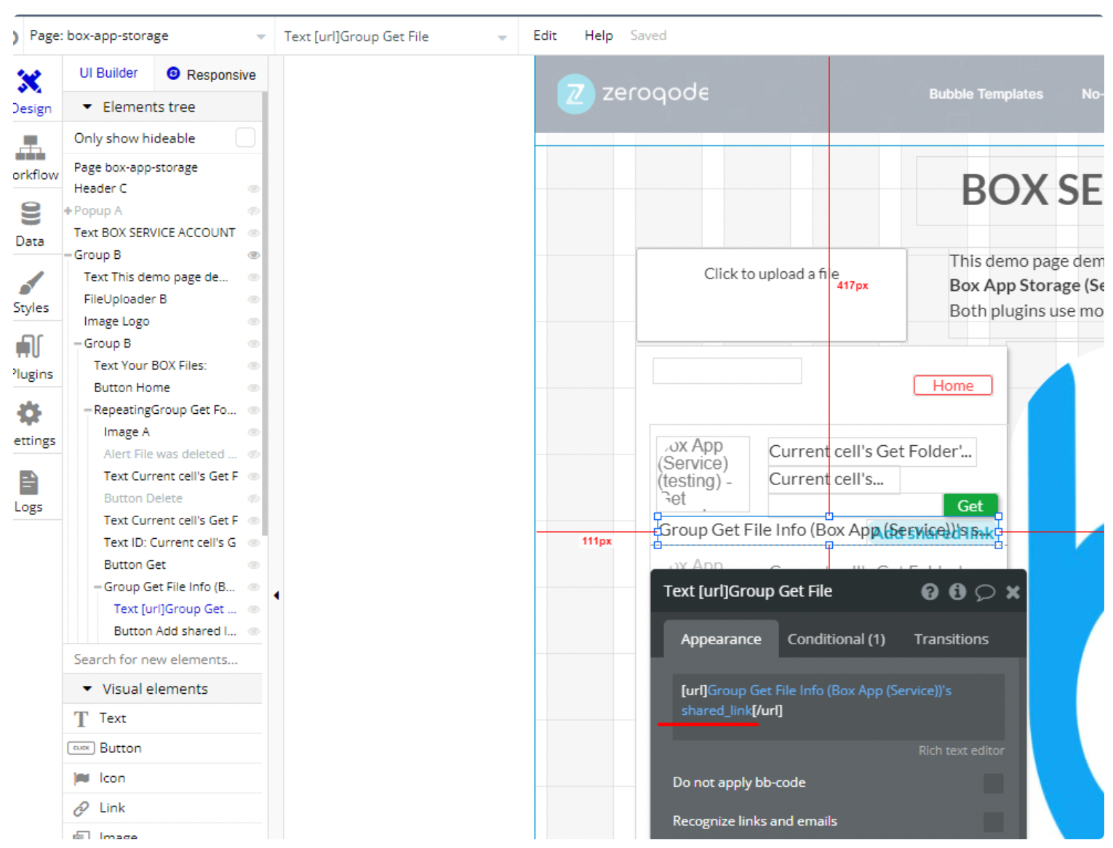The height and width of the screenshot is (848, 1113).
Task: Select Button Delete in elements tree
Action: [x=143, y=498]
